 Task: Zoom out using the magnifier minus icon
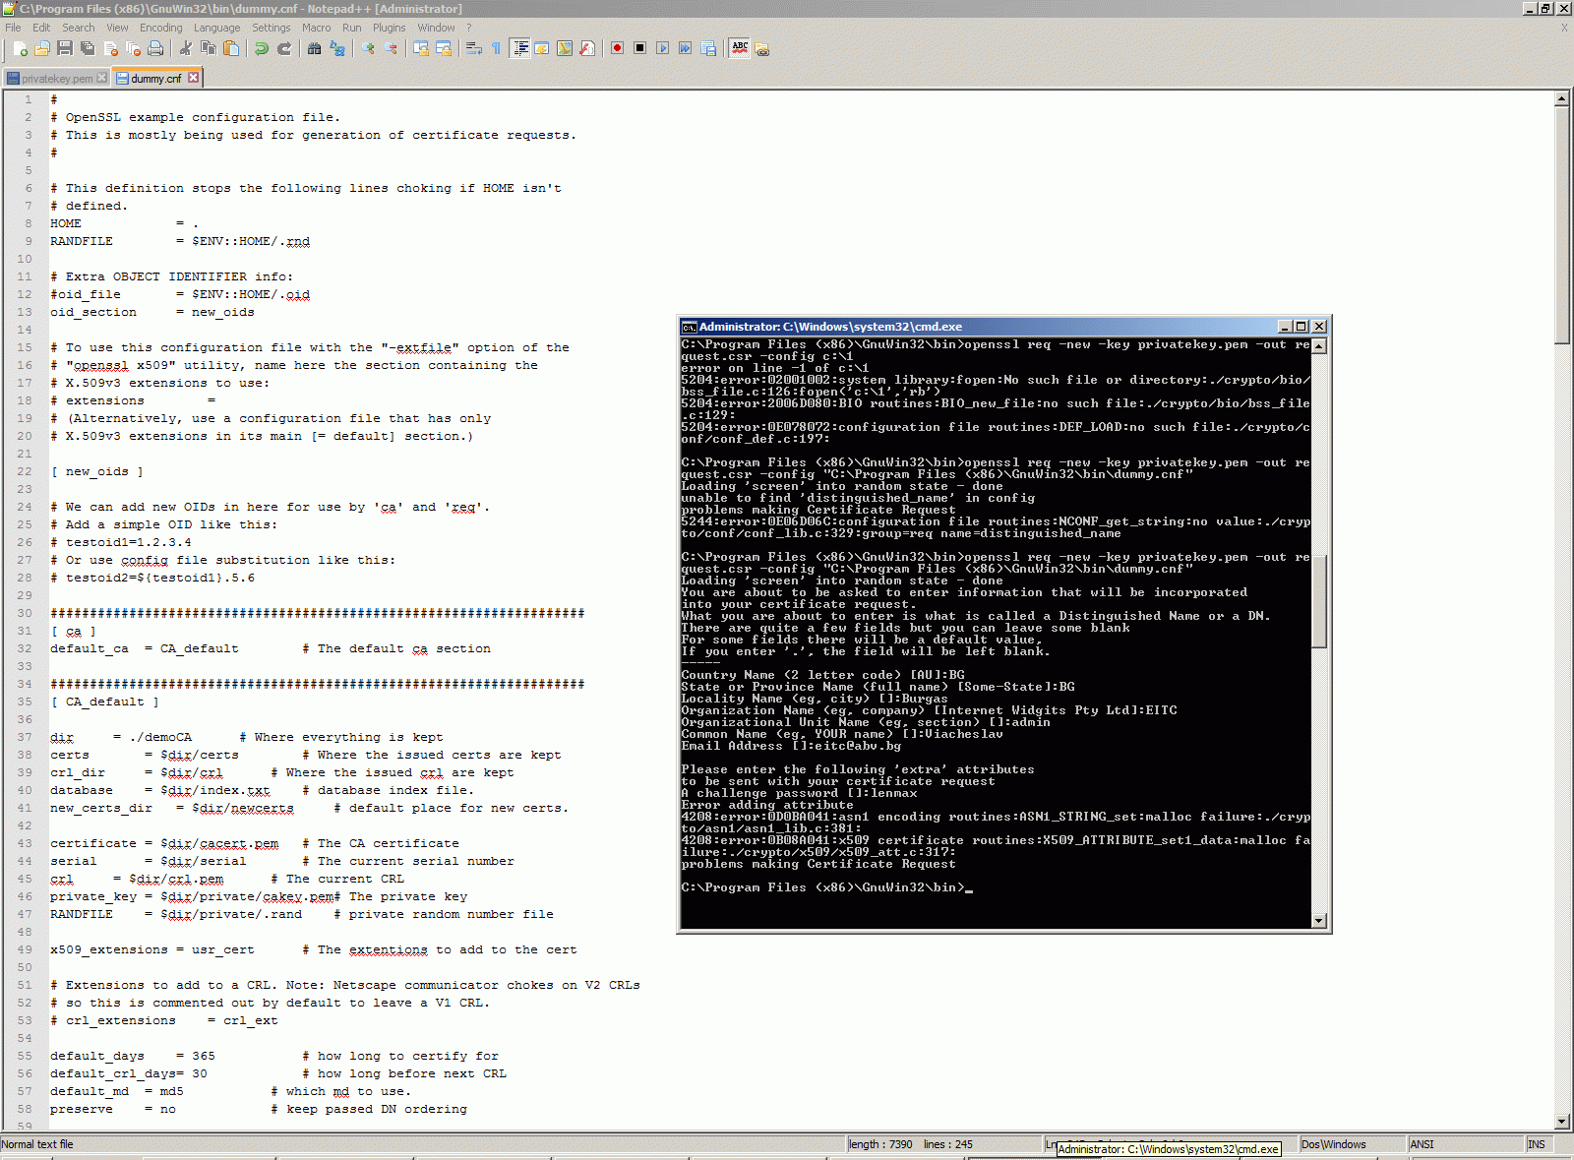click(391, 48)
